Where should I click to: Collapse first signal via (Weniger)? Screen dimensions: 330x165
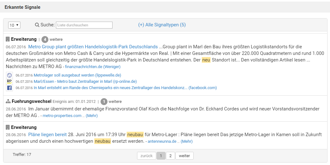pyautogui.click(x=112, y=67)
